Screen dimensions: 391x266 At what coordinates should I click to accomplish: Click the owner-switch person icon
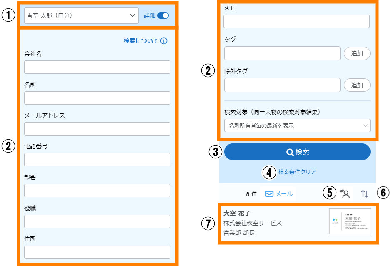tap(345, 193)
